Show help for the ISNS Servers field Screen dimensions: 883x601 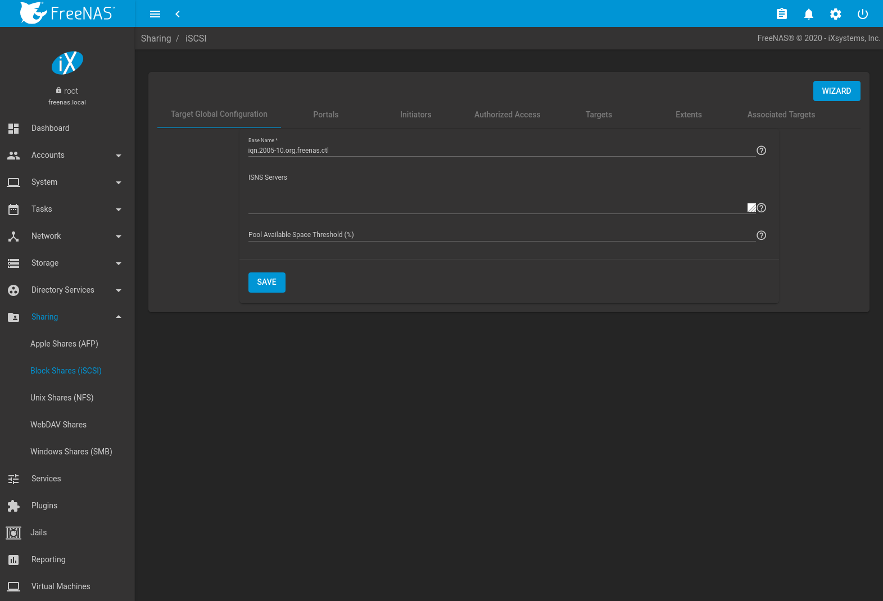761,208
